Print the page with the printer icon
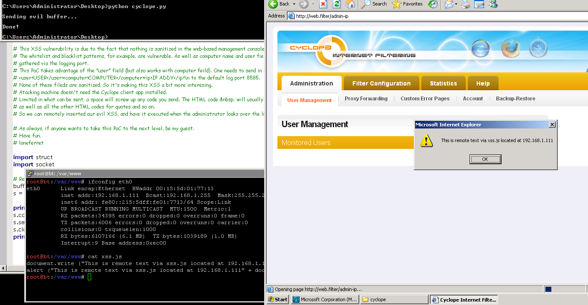 tap(466, 4)
